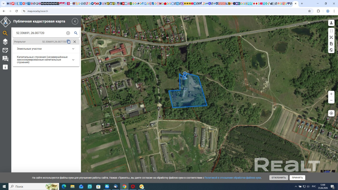
Task: Expand the Капитальные строения section
Action: click(x=73, y=60)
